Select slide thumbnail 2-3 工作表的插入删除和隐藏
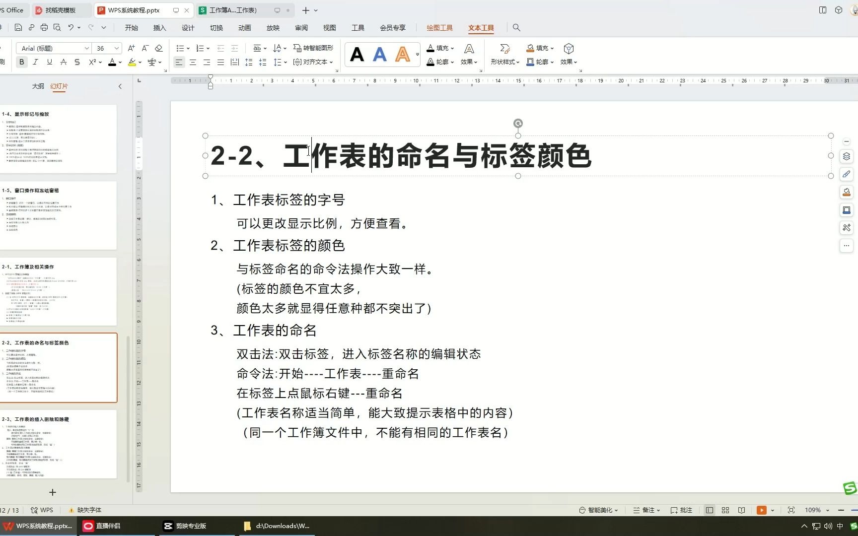Image resolution: width=858 pixels, height=536 pixels. (x=59, y=444)
